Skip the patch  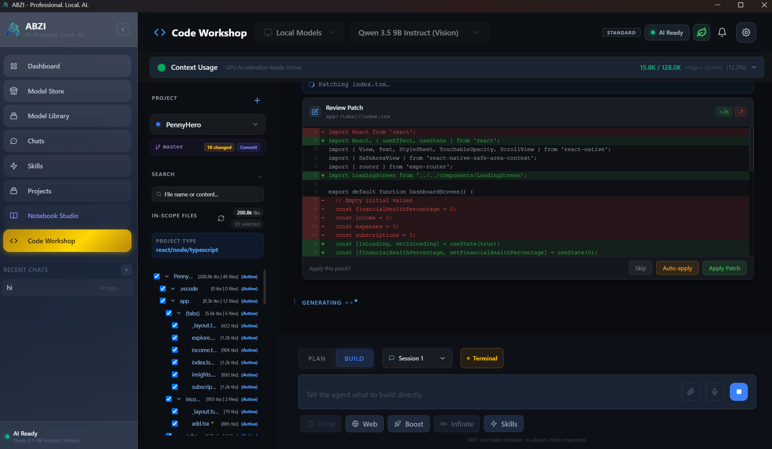[x=640, y=268]
